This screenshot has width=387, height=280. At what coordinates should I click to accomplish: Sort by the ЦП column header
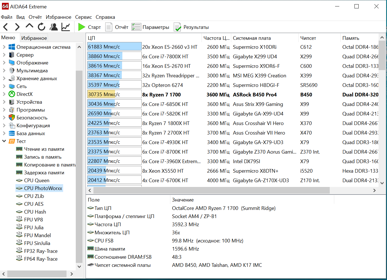coord(144,38)
